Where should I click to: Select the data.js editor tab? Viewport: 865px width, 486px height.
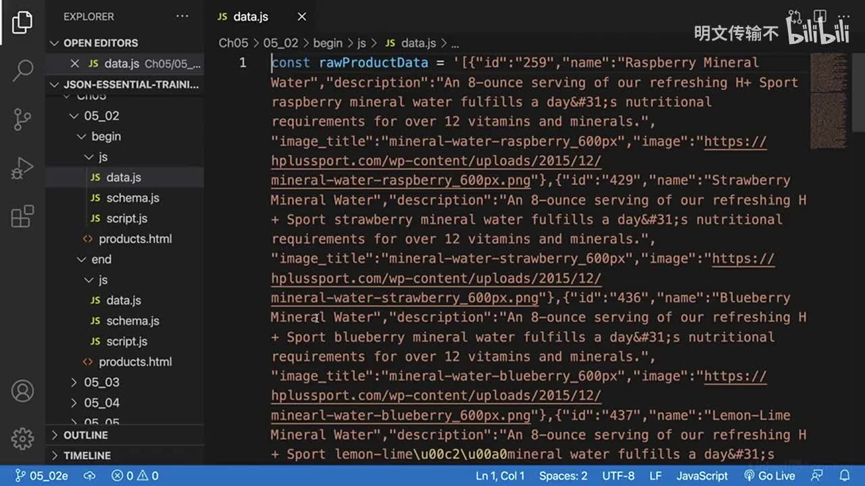coord(251,17)
